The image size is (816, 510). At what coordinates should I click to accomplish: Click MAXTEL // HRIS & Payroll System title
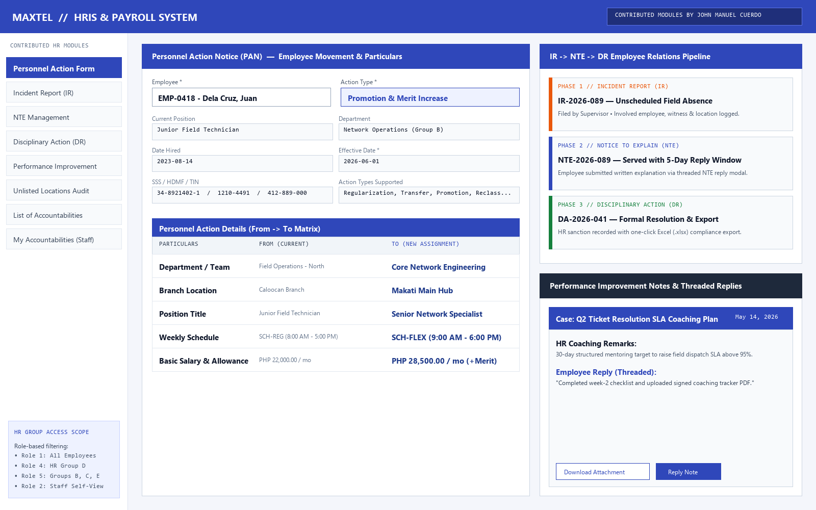(105, 17)
